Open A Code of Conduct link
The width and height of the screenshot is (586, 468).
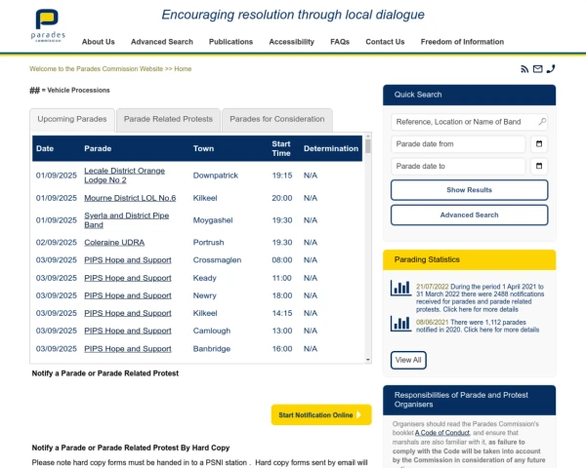coord(442,433)
